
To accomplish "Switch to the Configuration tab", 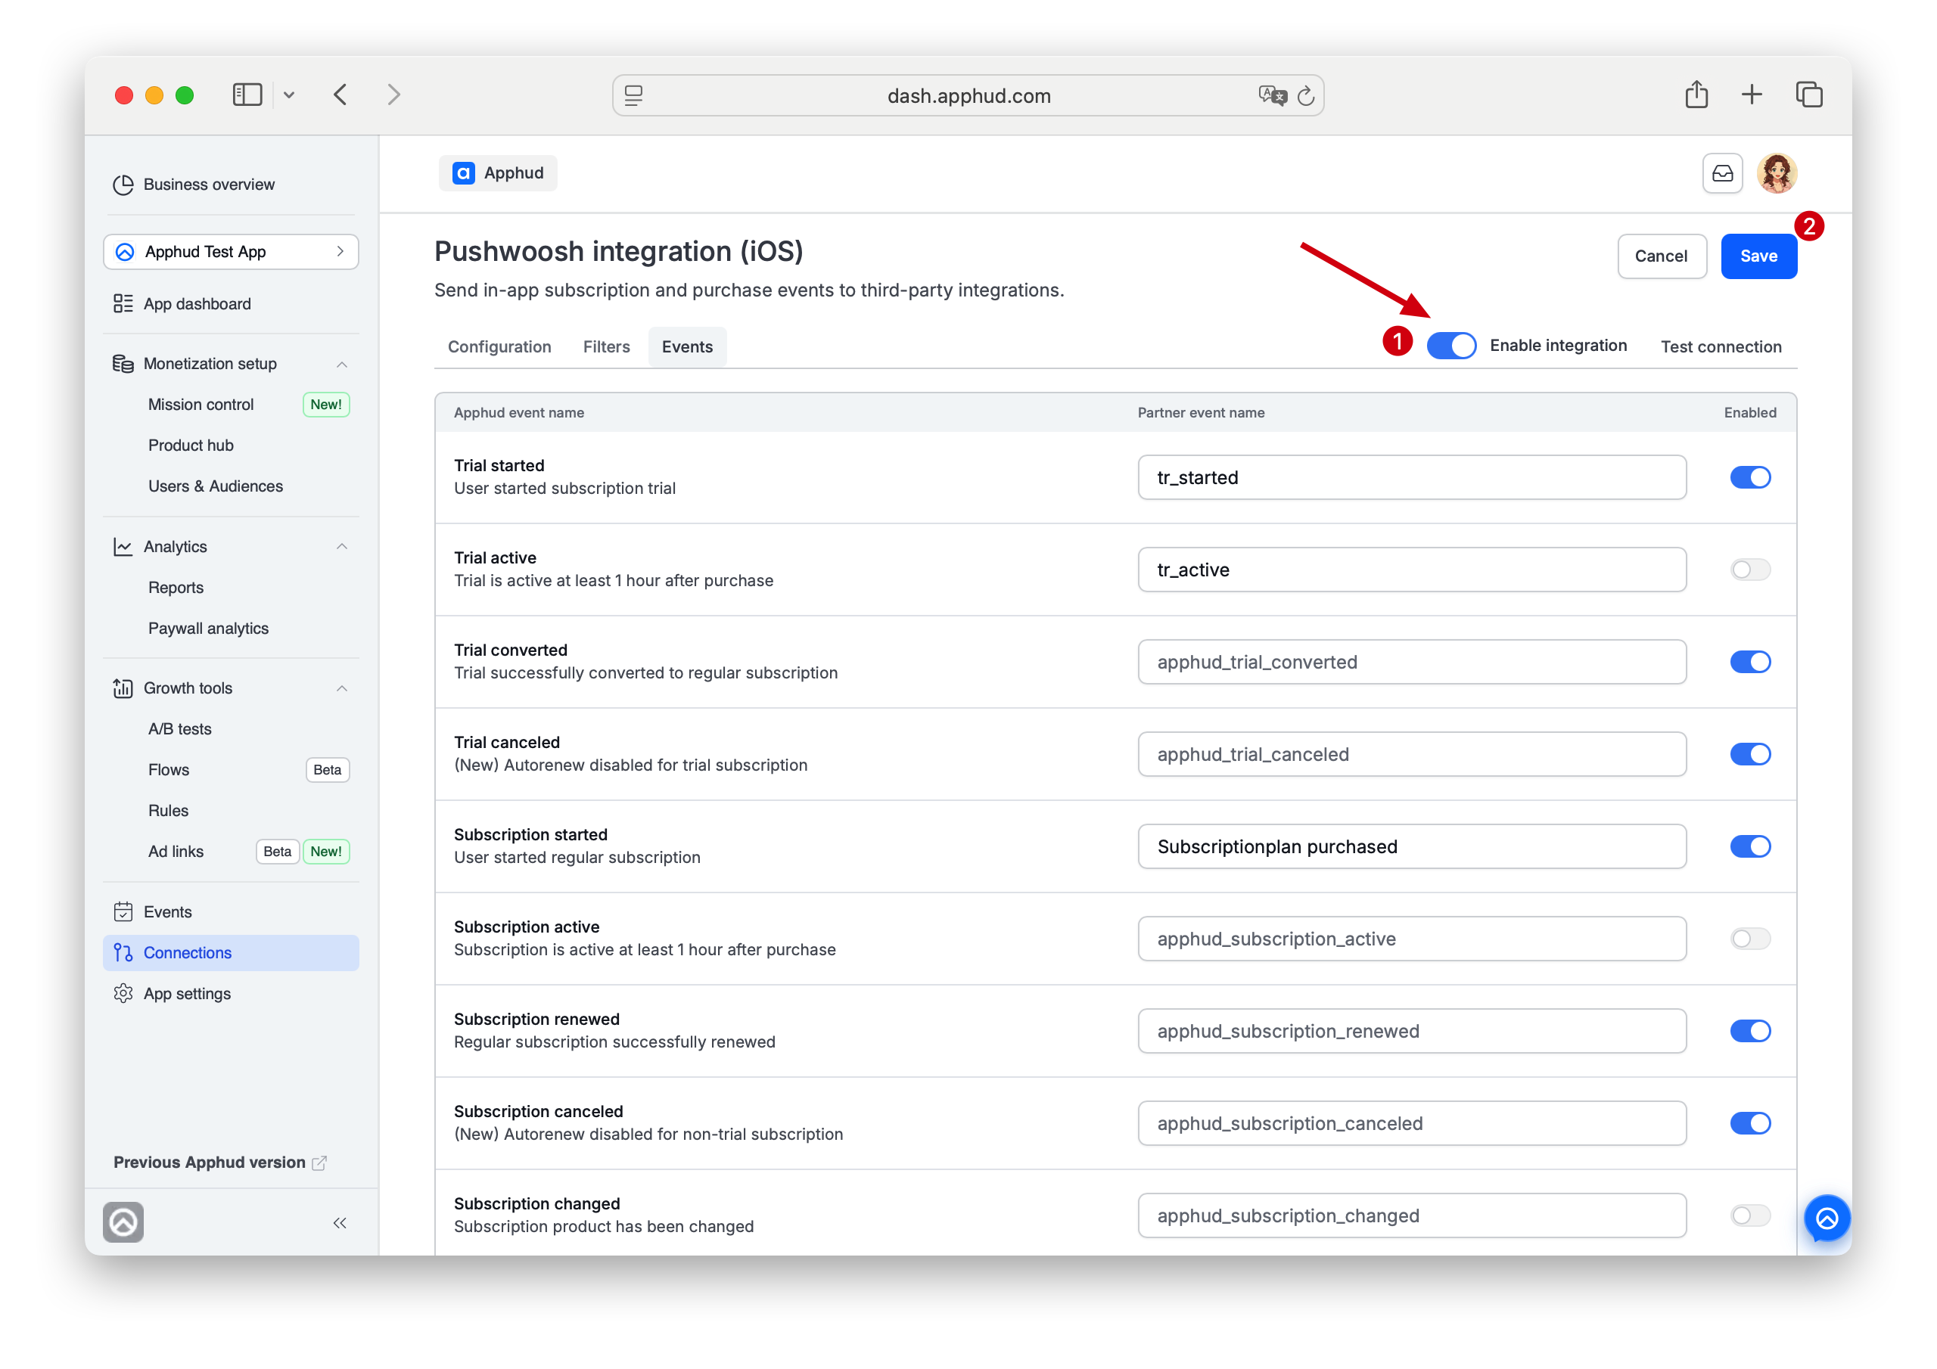I will click(499, 346).
